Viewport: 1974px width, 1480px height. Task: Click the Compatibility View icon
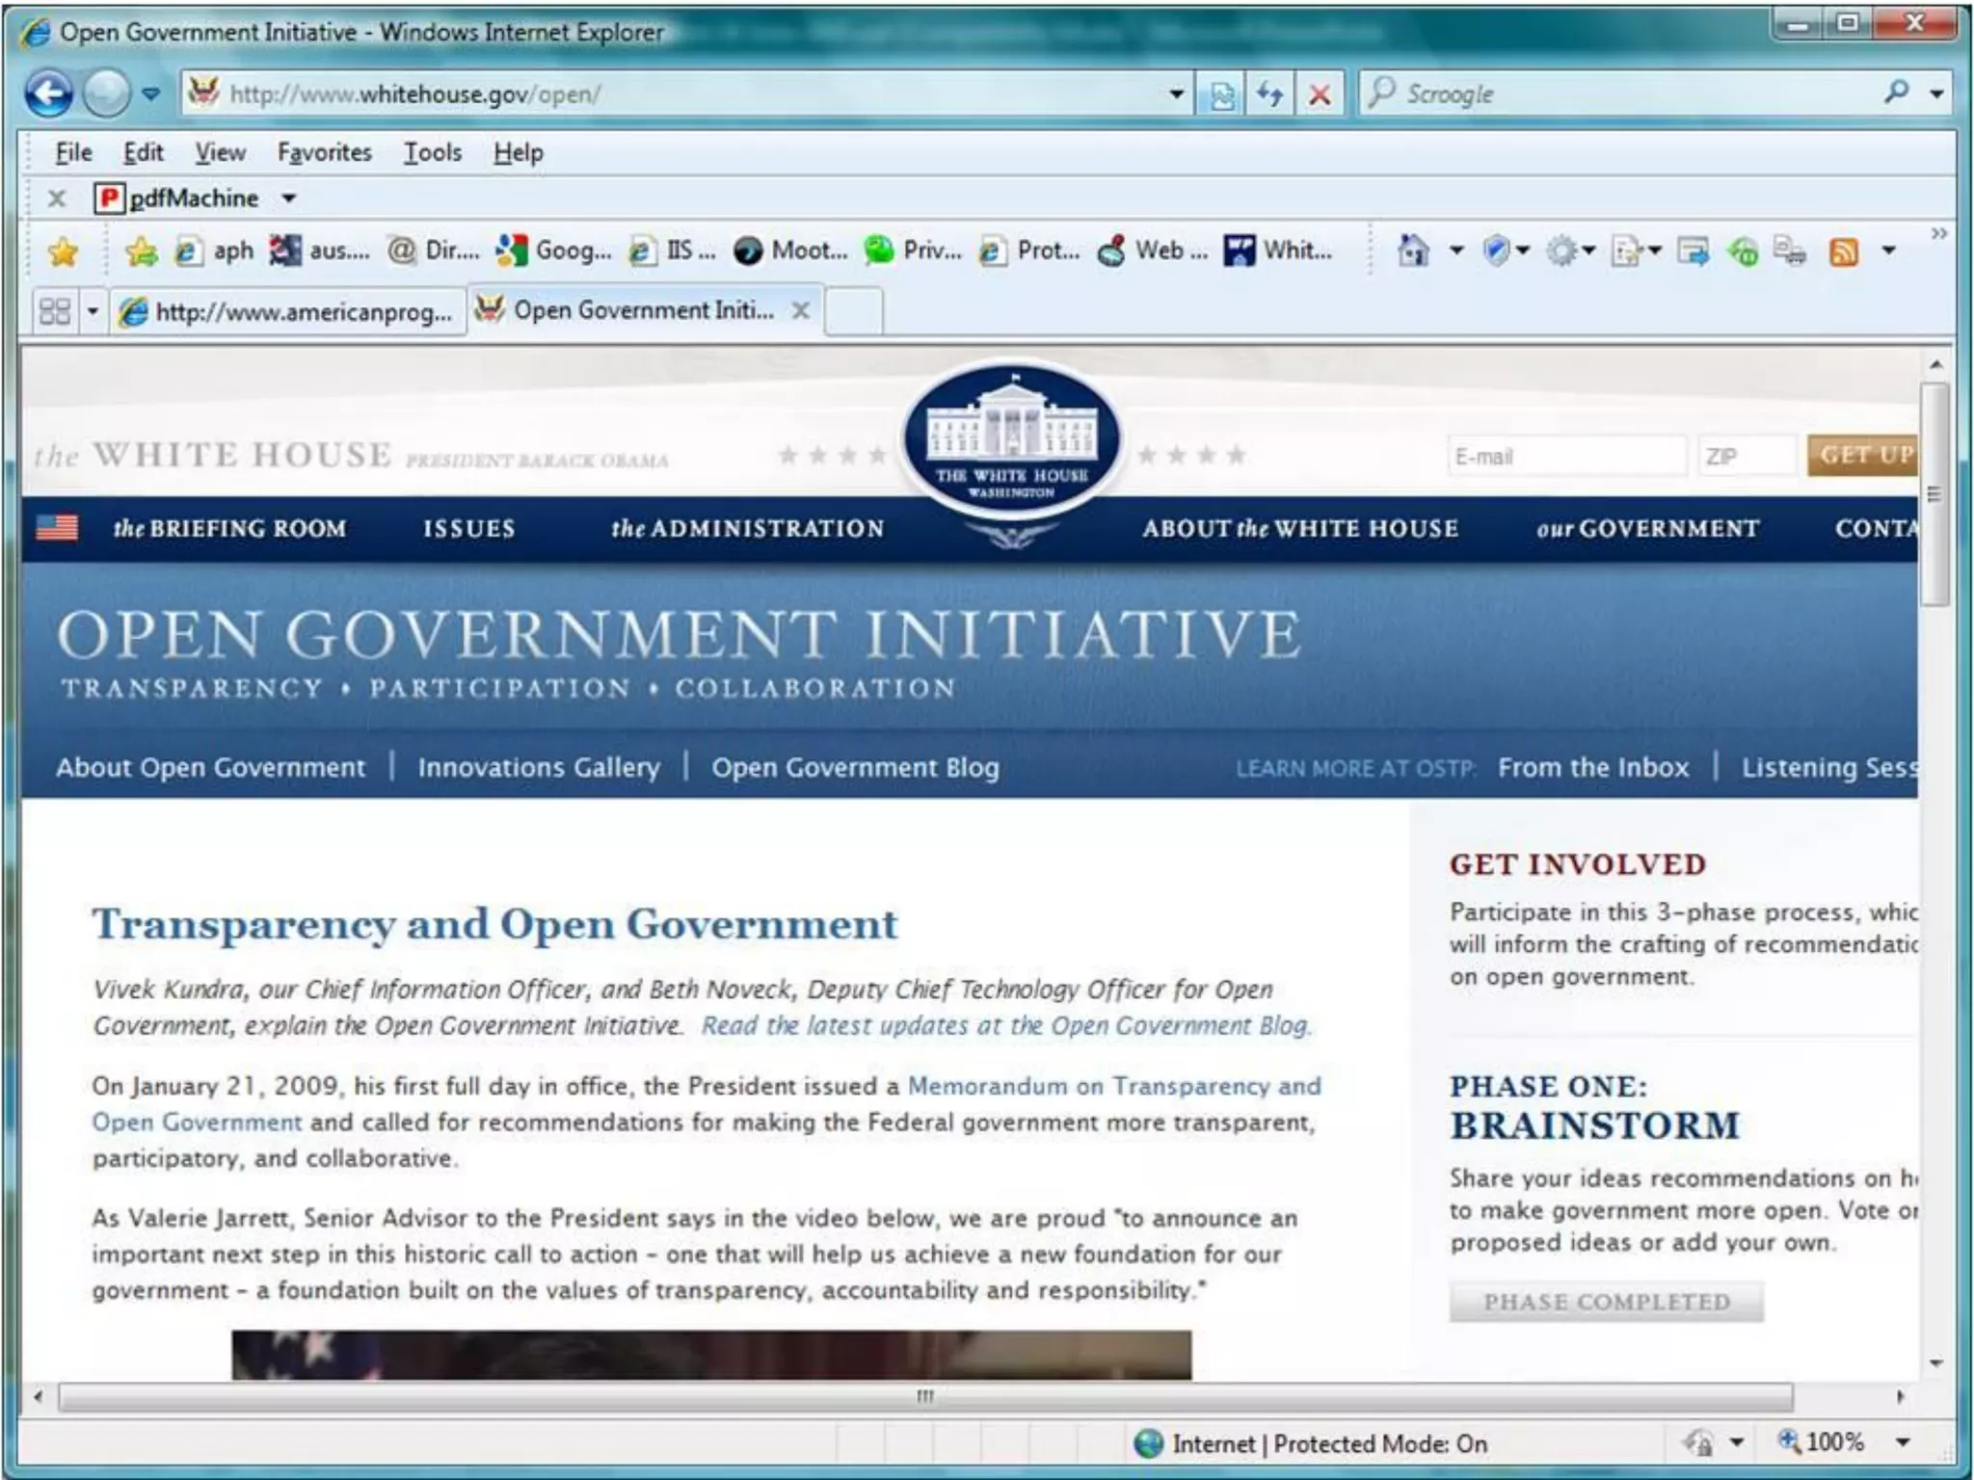(x=1221, y=94)
